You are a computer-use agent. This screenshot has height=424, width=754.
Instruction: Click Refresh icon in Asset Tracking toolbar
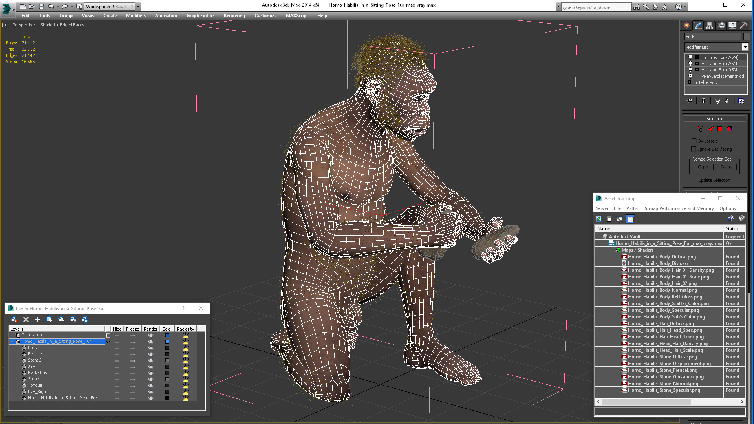[598, 219]
